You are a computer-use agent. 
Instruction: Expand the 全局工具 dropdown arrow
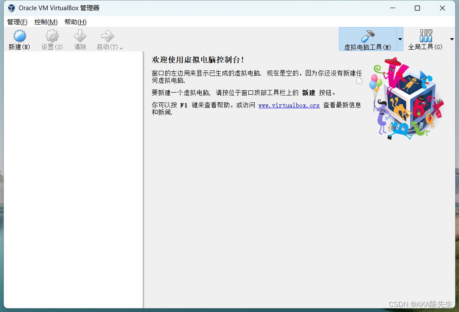pyautogui.click(x=452, y=39)
